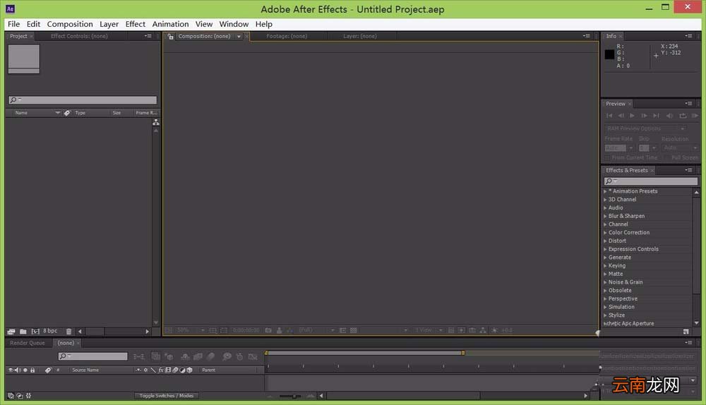Jump to last frame in Preview panel
The width and height of the screenshot is (706, 405).
656,116
